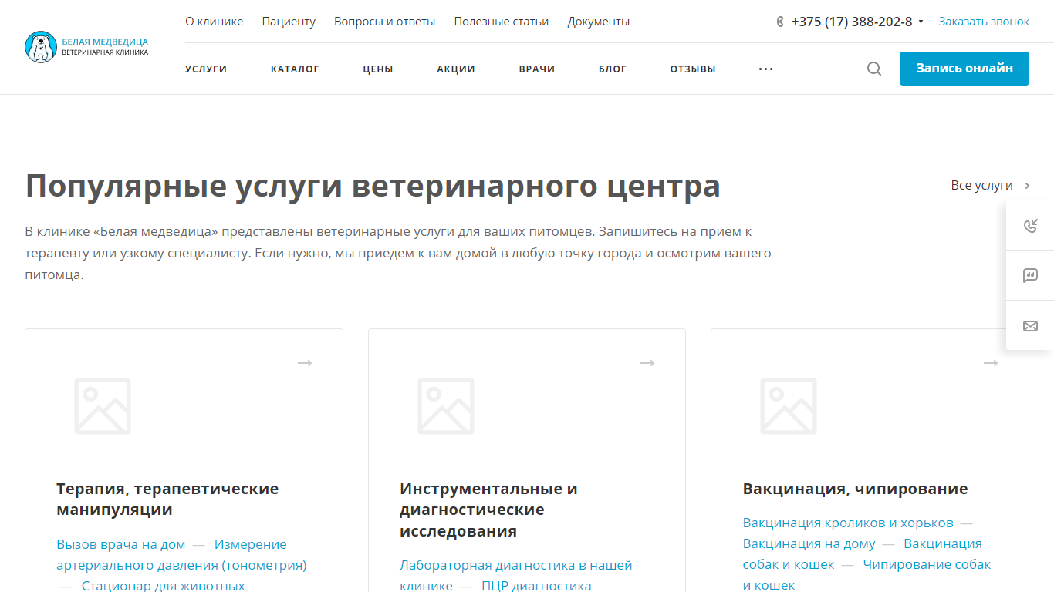Open the chat message icon in side panel

pos(1030,275)
